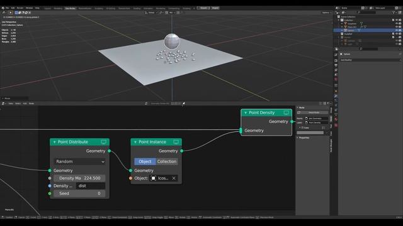
Task: Enable the node Color checkbox
Action: 302,127
